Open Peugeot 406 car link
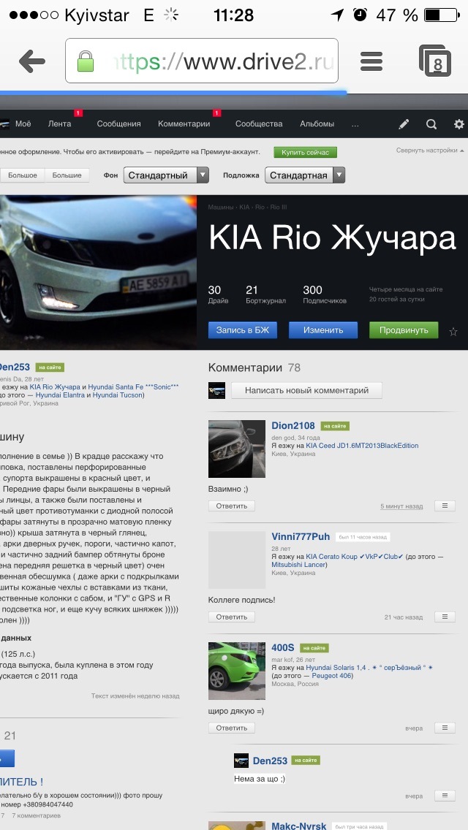 pyautogui.click(x=331, y=676)
